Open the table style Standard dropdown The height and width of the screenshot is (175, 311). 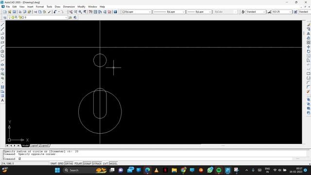(x=304, y=12)
